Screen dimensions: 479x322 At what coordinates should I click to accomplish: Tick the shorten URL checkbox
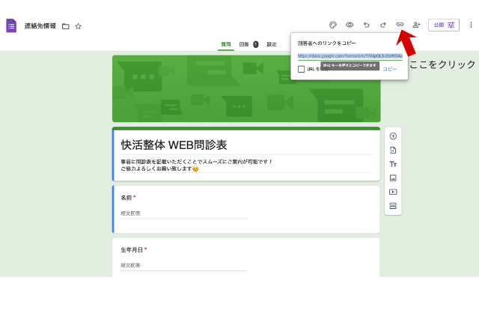[301, 69]
